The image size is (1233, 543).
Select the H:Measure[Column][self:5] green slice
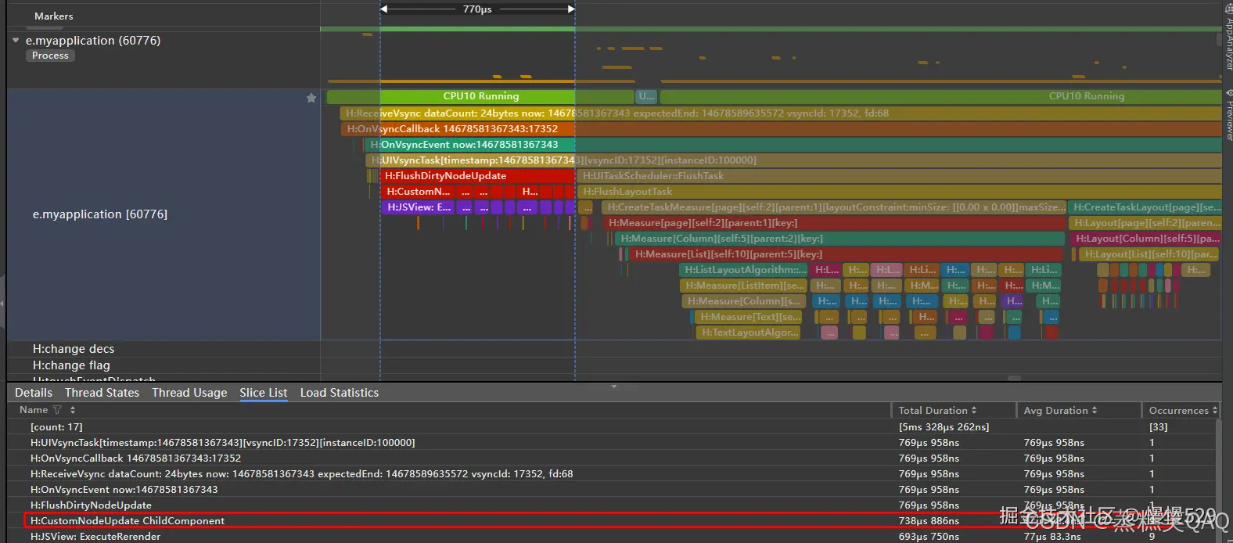click(x=840, y=239)
